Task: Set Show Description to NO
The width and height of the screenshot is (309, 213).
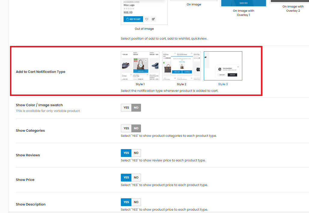Action: click(136, 202)
